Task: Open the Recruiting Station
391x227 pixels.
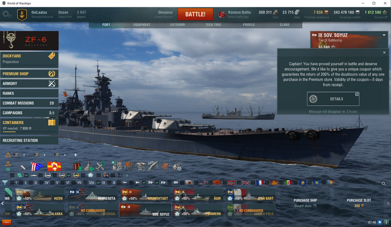Action: click(x=29, y=140)
